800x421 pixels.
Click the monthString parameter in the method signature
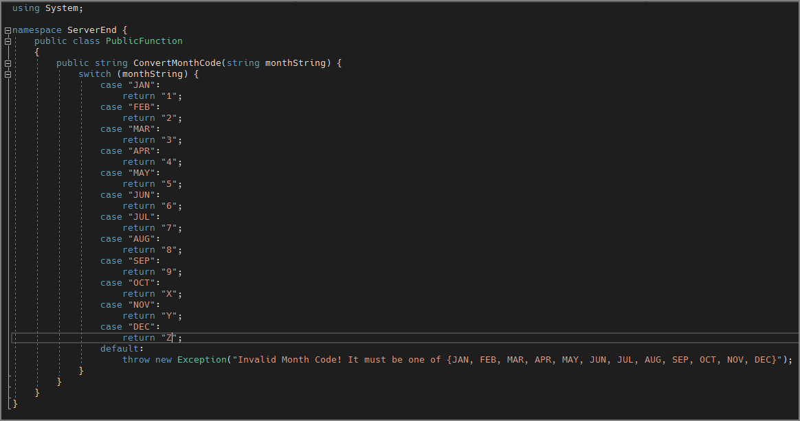295,63
